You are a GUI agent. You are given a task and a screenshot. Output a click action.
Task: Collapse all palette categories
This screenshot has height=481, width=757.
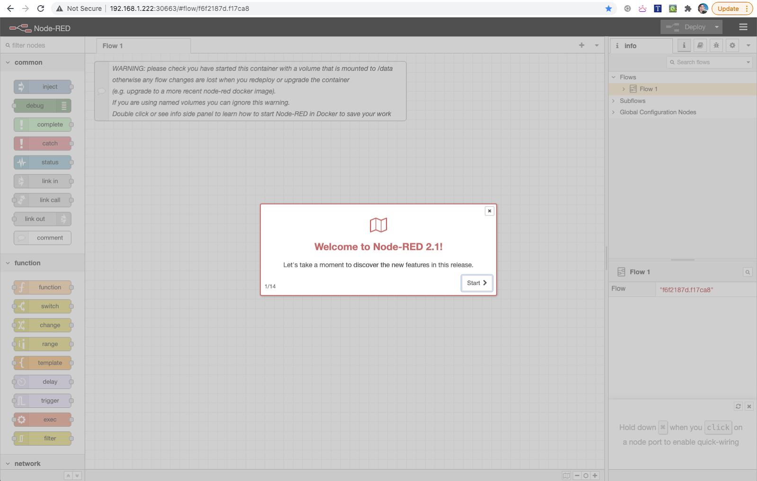[x=69, y=476]
